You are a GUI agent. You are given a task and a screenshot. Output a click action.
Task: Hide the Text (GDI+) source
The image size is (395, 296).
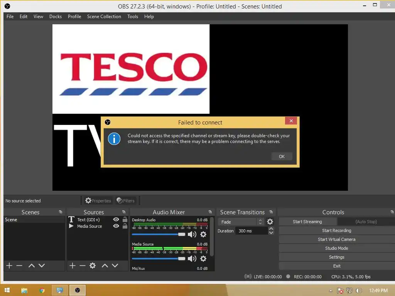(116, 219)
